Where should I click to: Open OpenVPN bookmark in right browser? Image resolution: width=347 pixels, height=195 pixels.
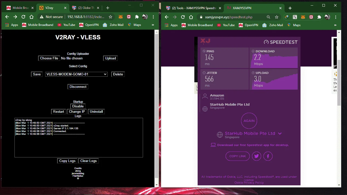coord(248,25)
